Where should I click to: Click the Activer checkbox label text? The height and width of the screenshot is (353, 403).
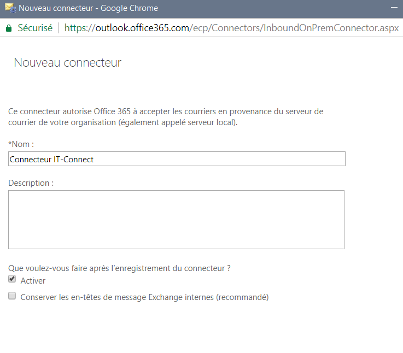33,280
